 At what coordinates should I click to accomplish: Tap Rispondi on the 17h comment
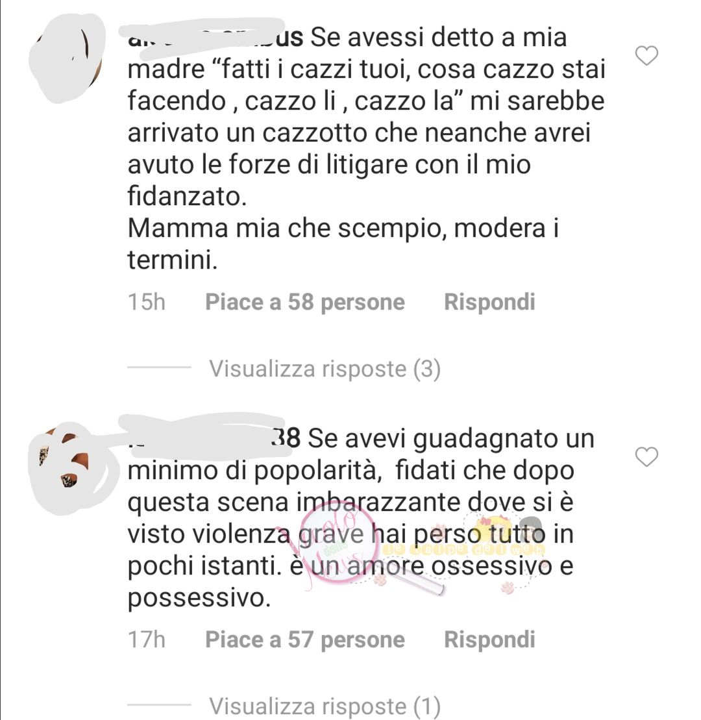pos(489,639)
